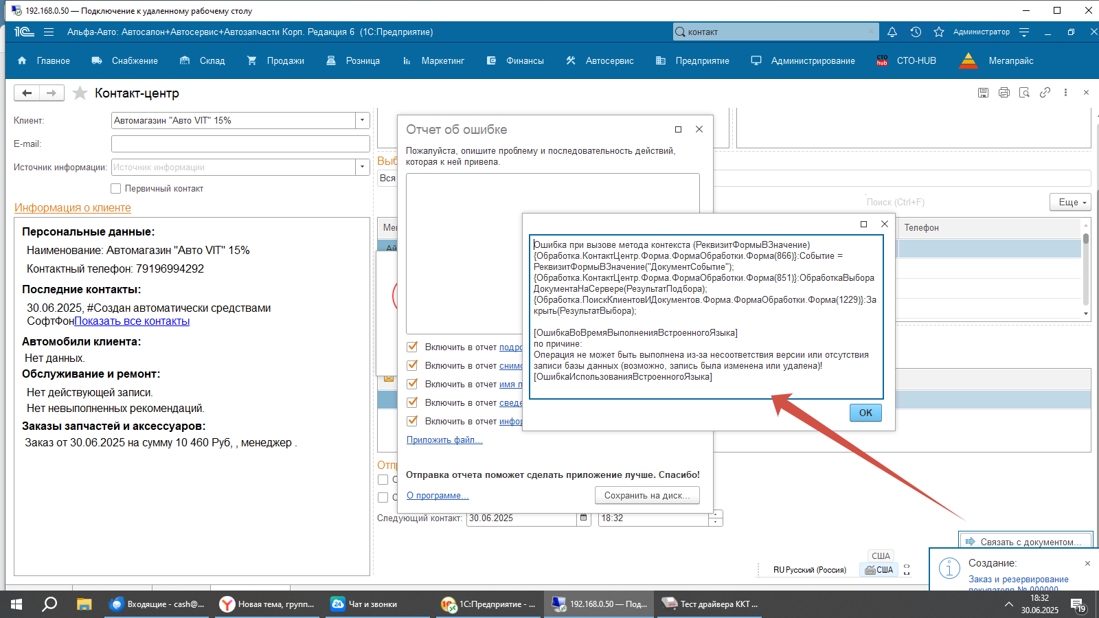Open Windows Start button

pyautogui.click(x=16, y=604)
